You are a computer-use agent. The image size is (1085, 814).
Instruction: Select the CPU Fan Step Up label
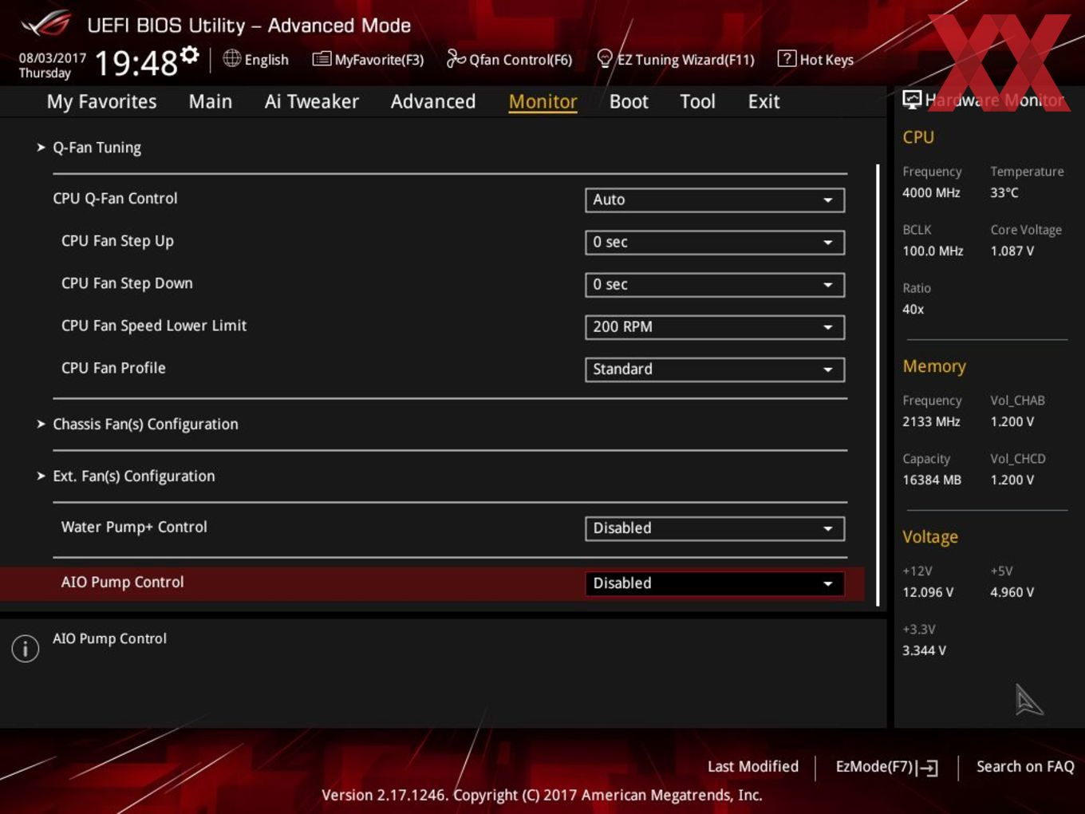(x=117, y=241)
